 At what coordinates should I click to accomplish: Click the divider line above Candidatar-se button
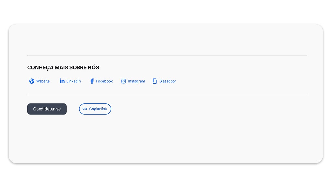click(x=167, y=95)
